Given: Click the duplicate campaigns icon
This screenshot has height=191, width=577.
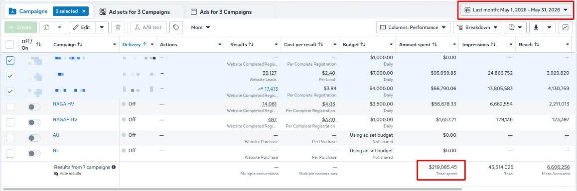Looking at the screenshot, I should (46, 27).
